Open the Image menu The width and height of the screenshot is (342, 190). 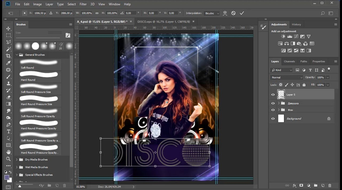[37, 4]
